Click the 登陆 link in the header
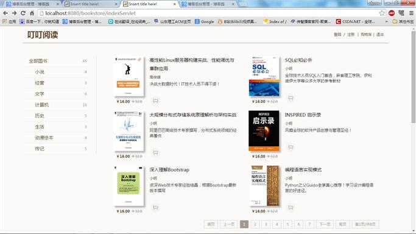 coord(337,35)
